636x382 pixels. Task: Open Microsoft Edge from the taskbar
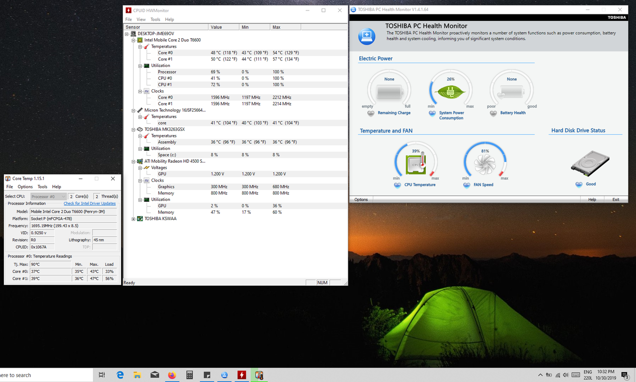click(120, 375)
